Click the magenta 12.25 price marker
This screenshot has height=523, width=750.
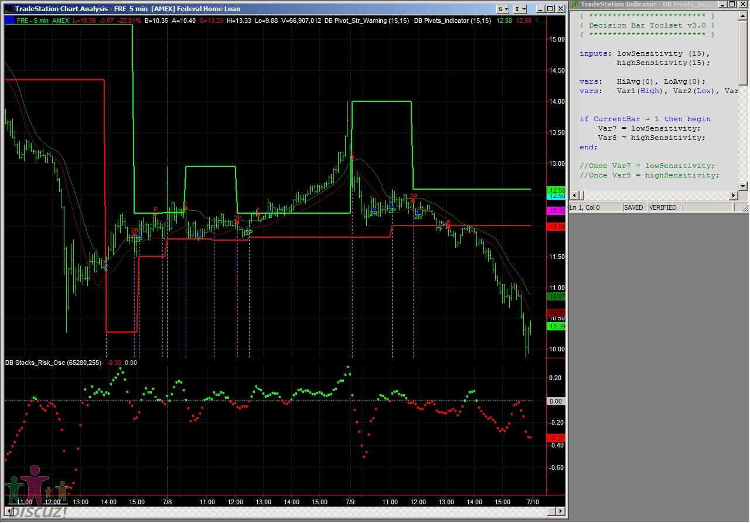(555, 211)
